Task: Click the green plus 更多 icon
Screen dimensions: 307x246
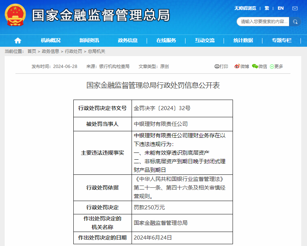Action: 272,67
